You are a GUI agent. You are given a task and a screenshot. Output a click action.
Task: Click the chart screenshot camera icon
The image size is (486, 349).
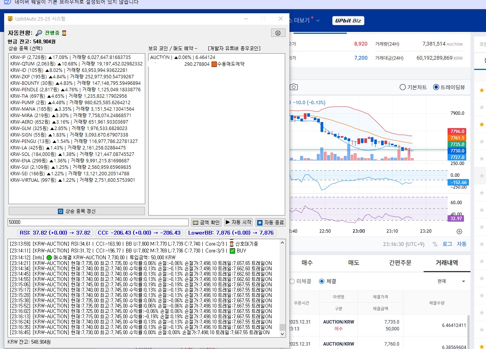(x=293, y=87)
